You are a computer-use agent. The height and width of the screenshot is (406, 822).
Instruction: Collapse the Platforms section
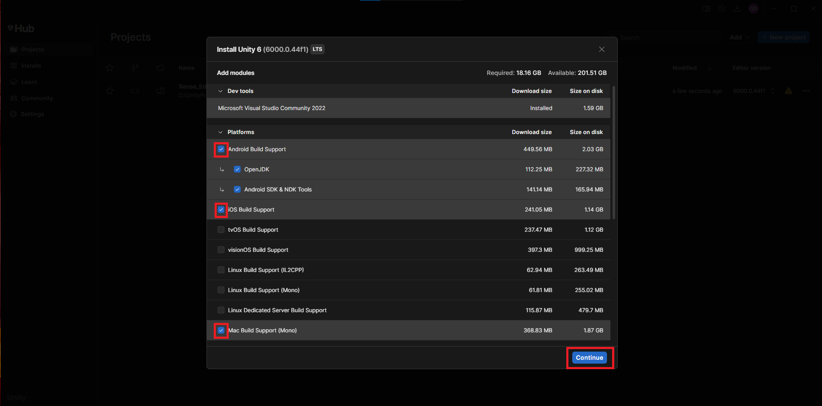click(x=220, y=132)
